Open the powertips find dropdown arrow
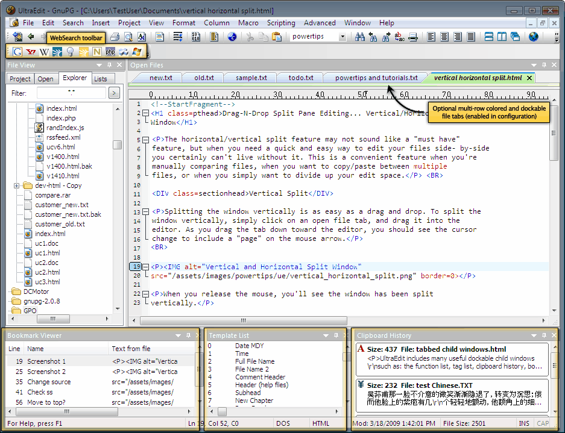 tap(342, 37)
